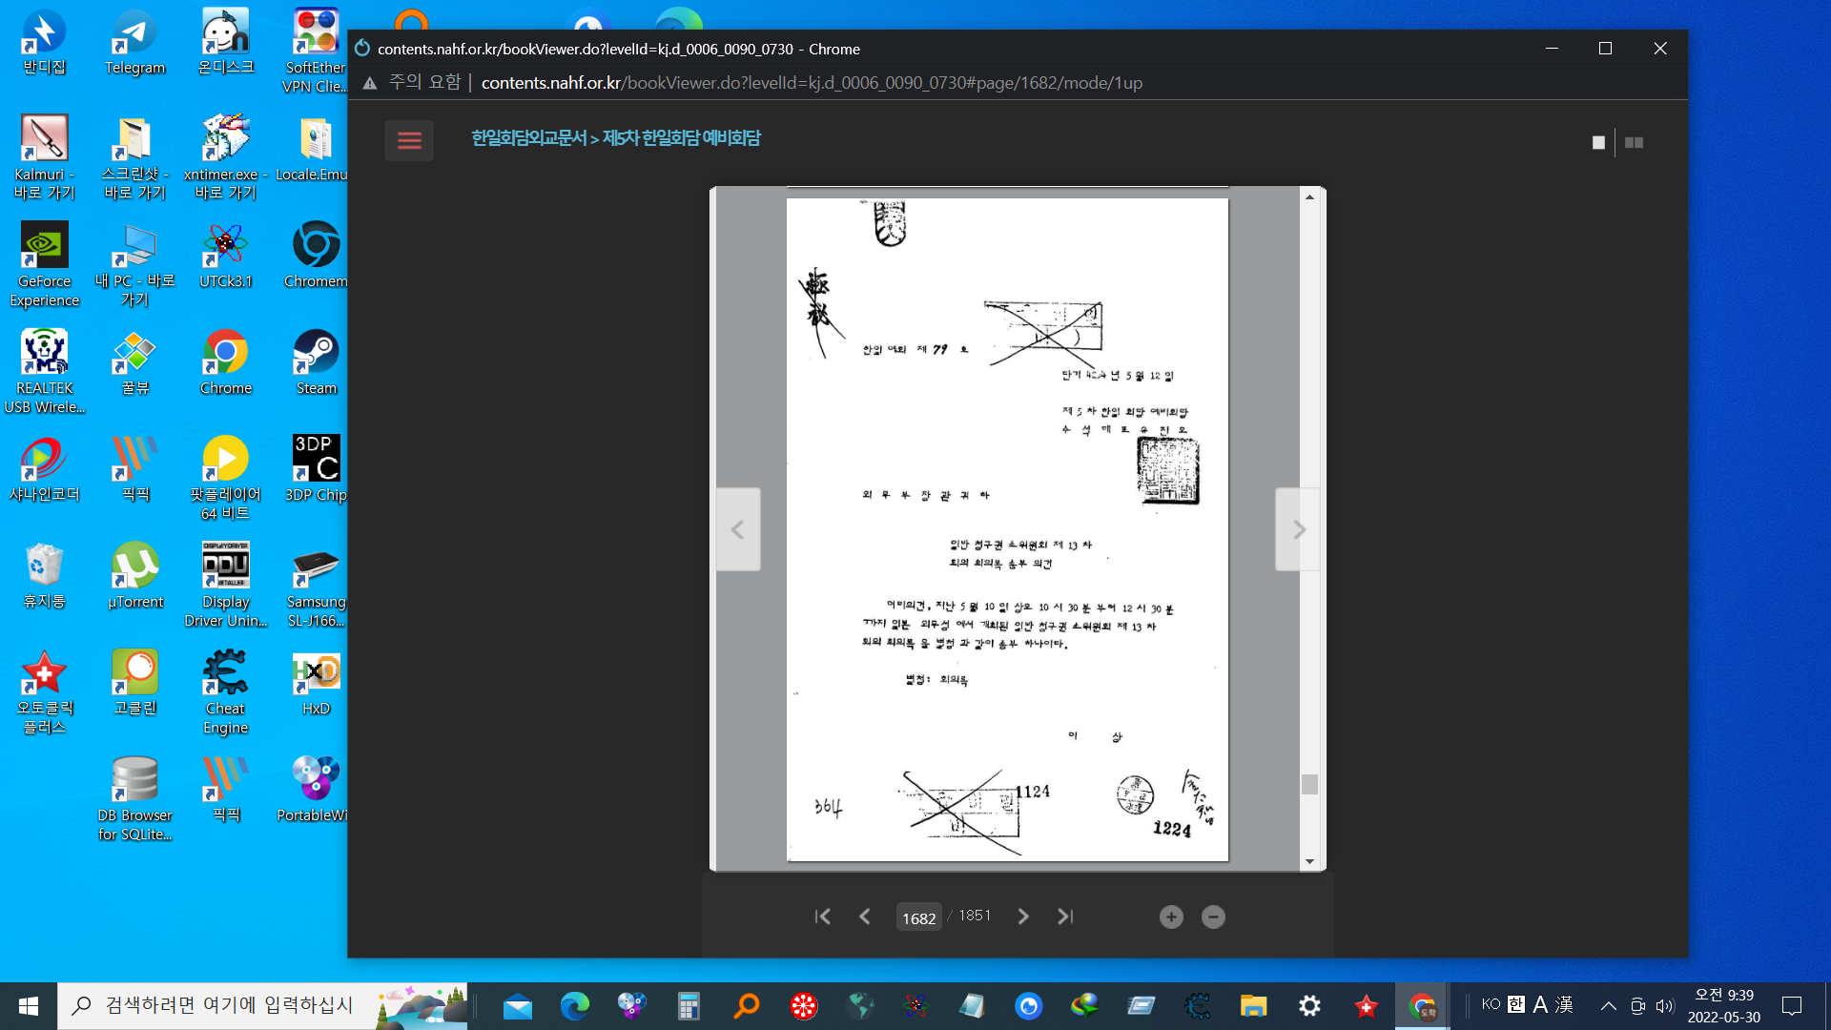Show hidden system tray icons chevron
Viewport: 1831px width, 1030px height.
(x=1608, y=1005)
